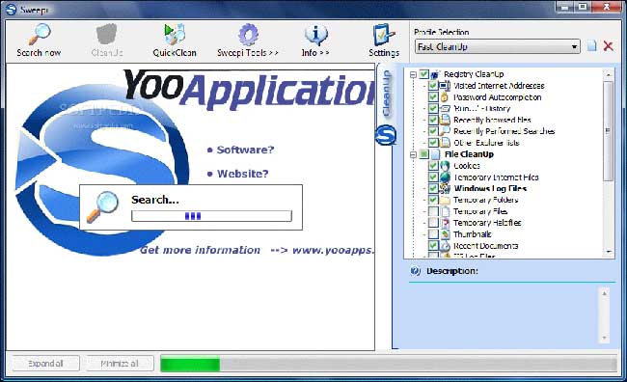Collapse the File CleanUp tree node
627x382 pixels.
coord(414,154)
